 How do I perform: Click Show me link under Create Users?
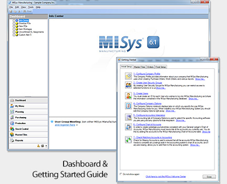tap(193, 99)
